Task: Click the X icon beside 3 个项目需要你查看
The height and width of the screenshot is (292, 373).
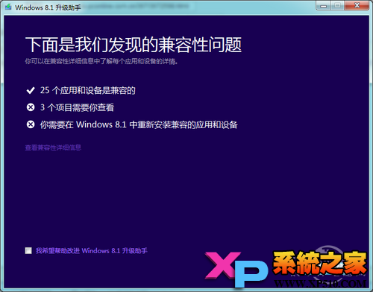Action: point(31,107)
